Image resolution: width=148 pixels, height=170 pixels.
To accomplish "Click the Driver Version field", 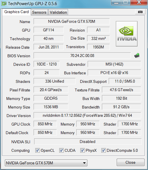I will pos(87,115).
